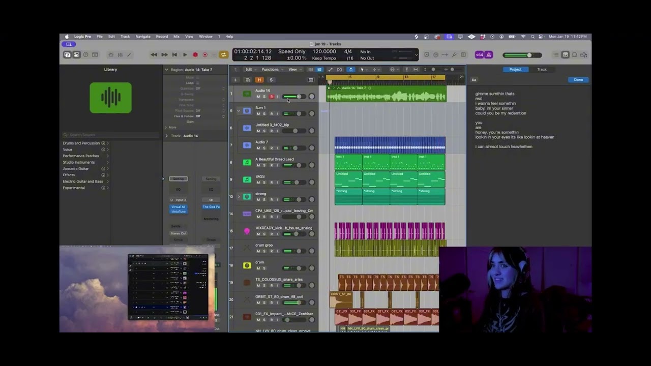The width and height of the screenshot is (651, 366).
Task: Go to beginning transport button
Action: [174, 55]
